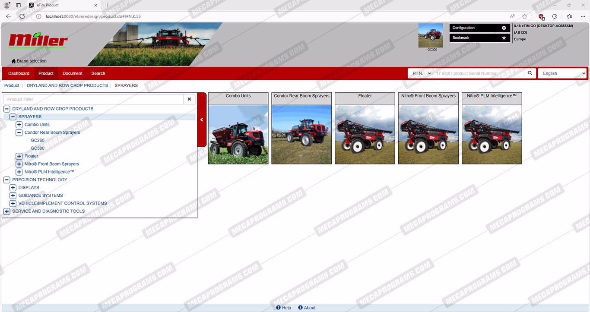This screenshot has height=312, width=590.
Task: Open the Document tab
Action: click(x=73, y=73)
